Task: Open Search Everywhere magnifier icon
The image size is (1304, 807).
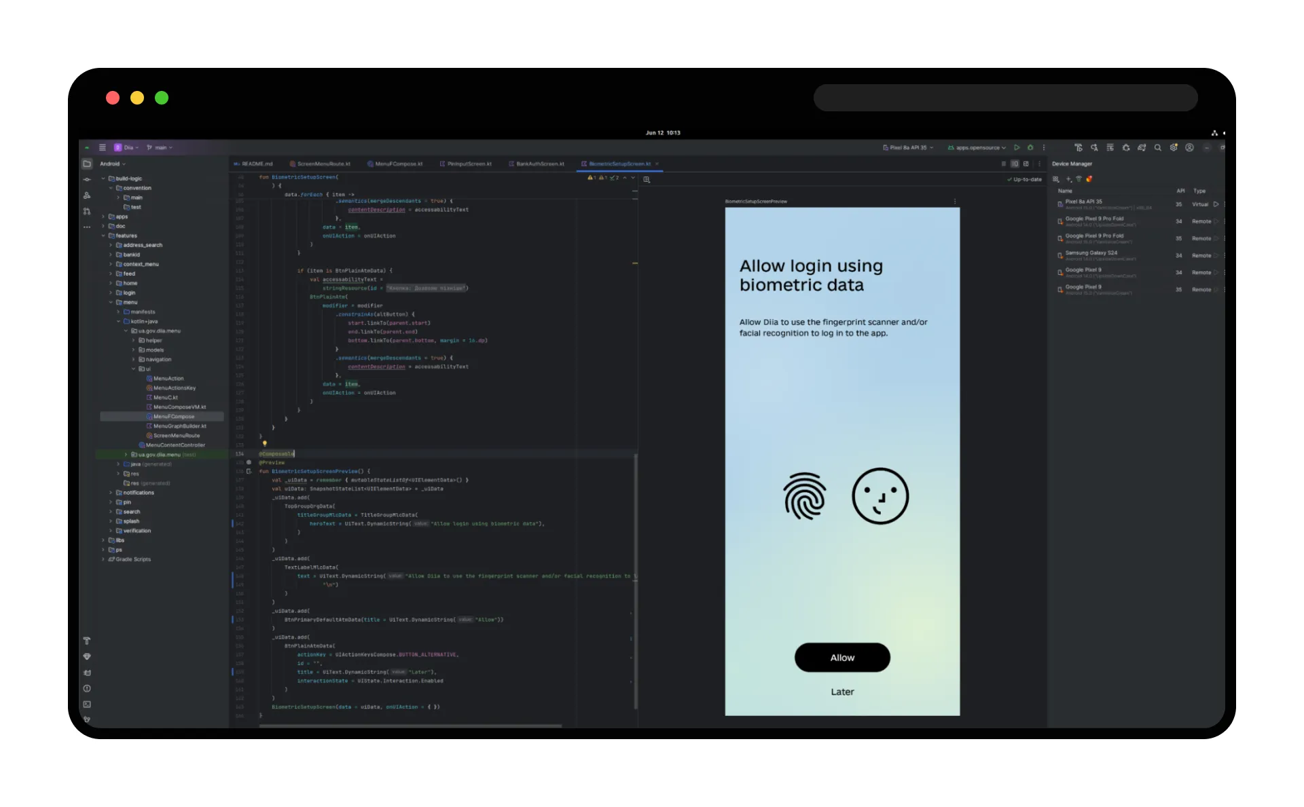Action: pyautogui.click(x=1157, y=147)
